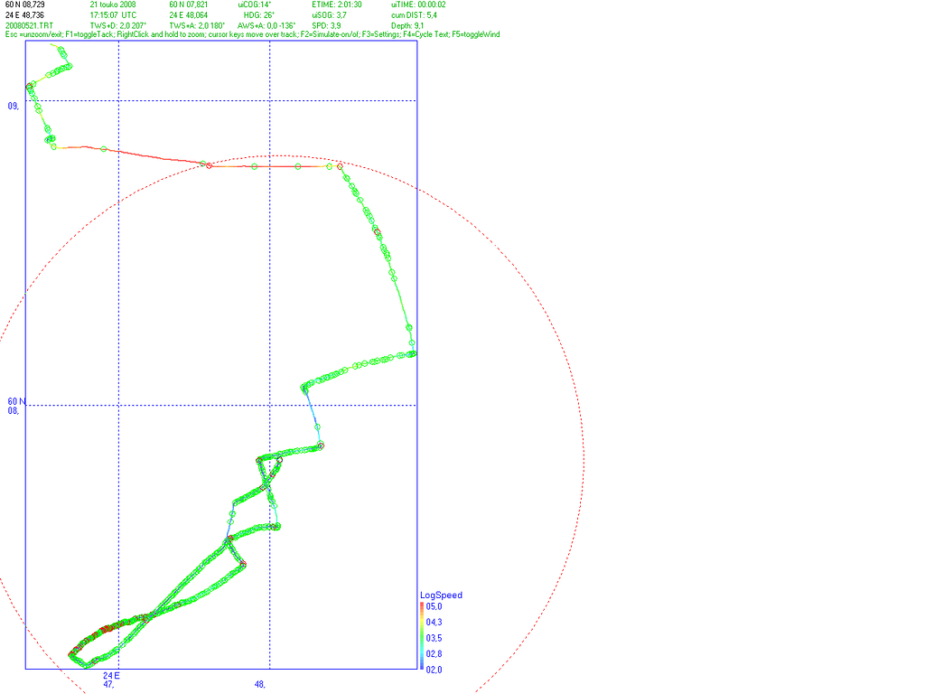Click the 'F5=toggleWind' hint text
Image resolution: width=925 pixels, height=694 pixels.
tap(476, 35)
